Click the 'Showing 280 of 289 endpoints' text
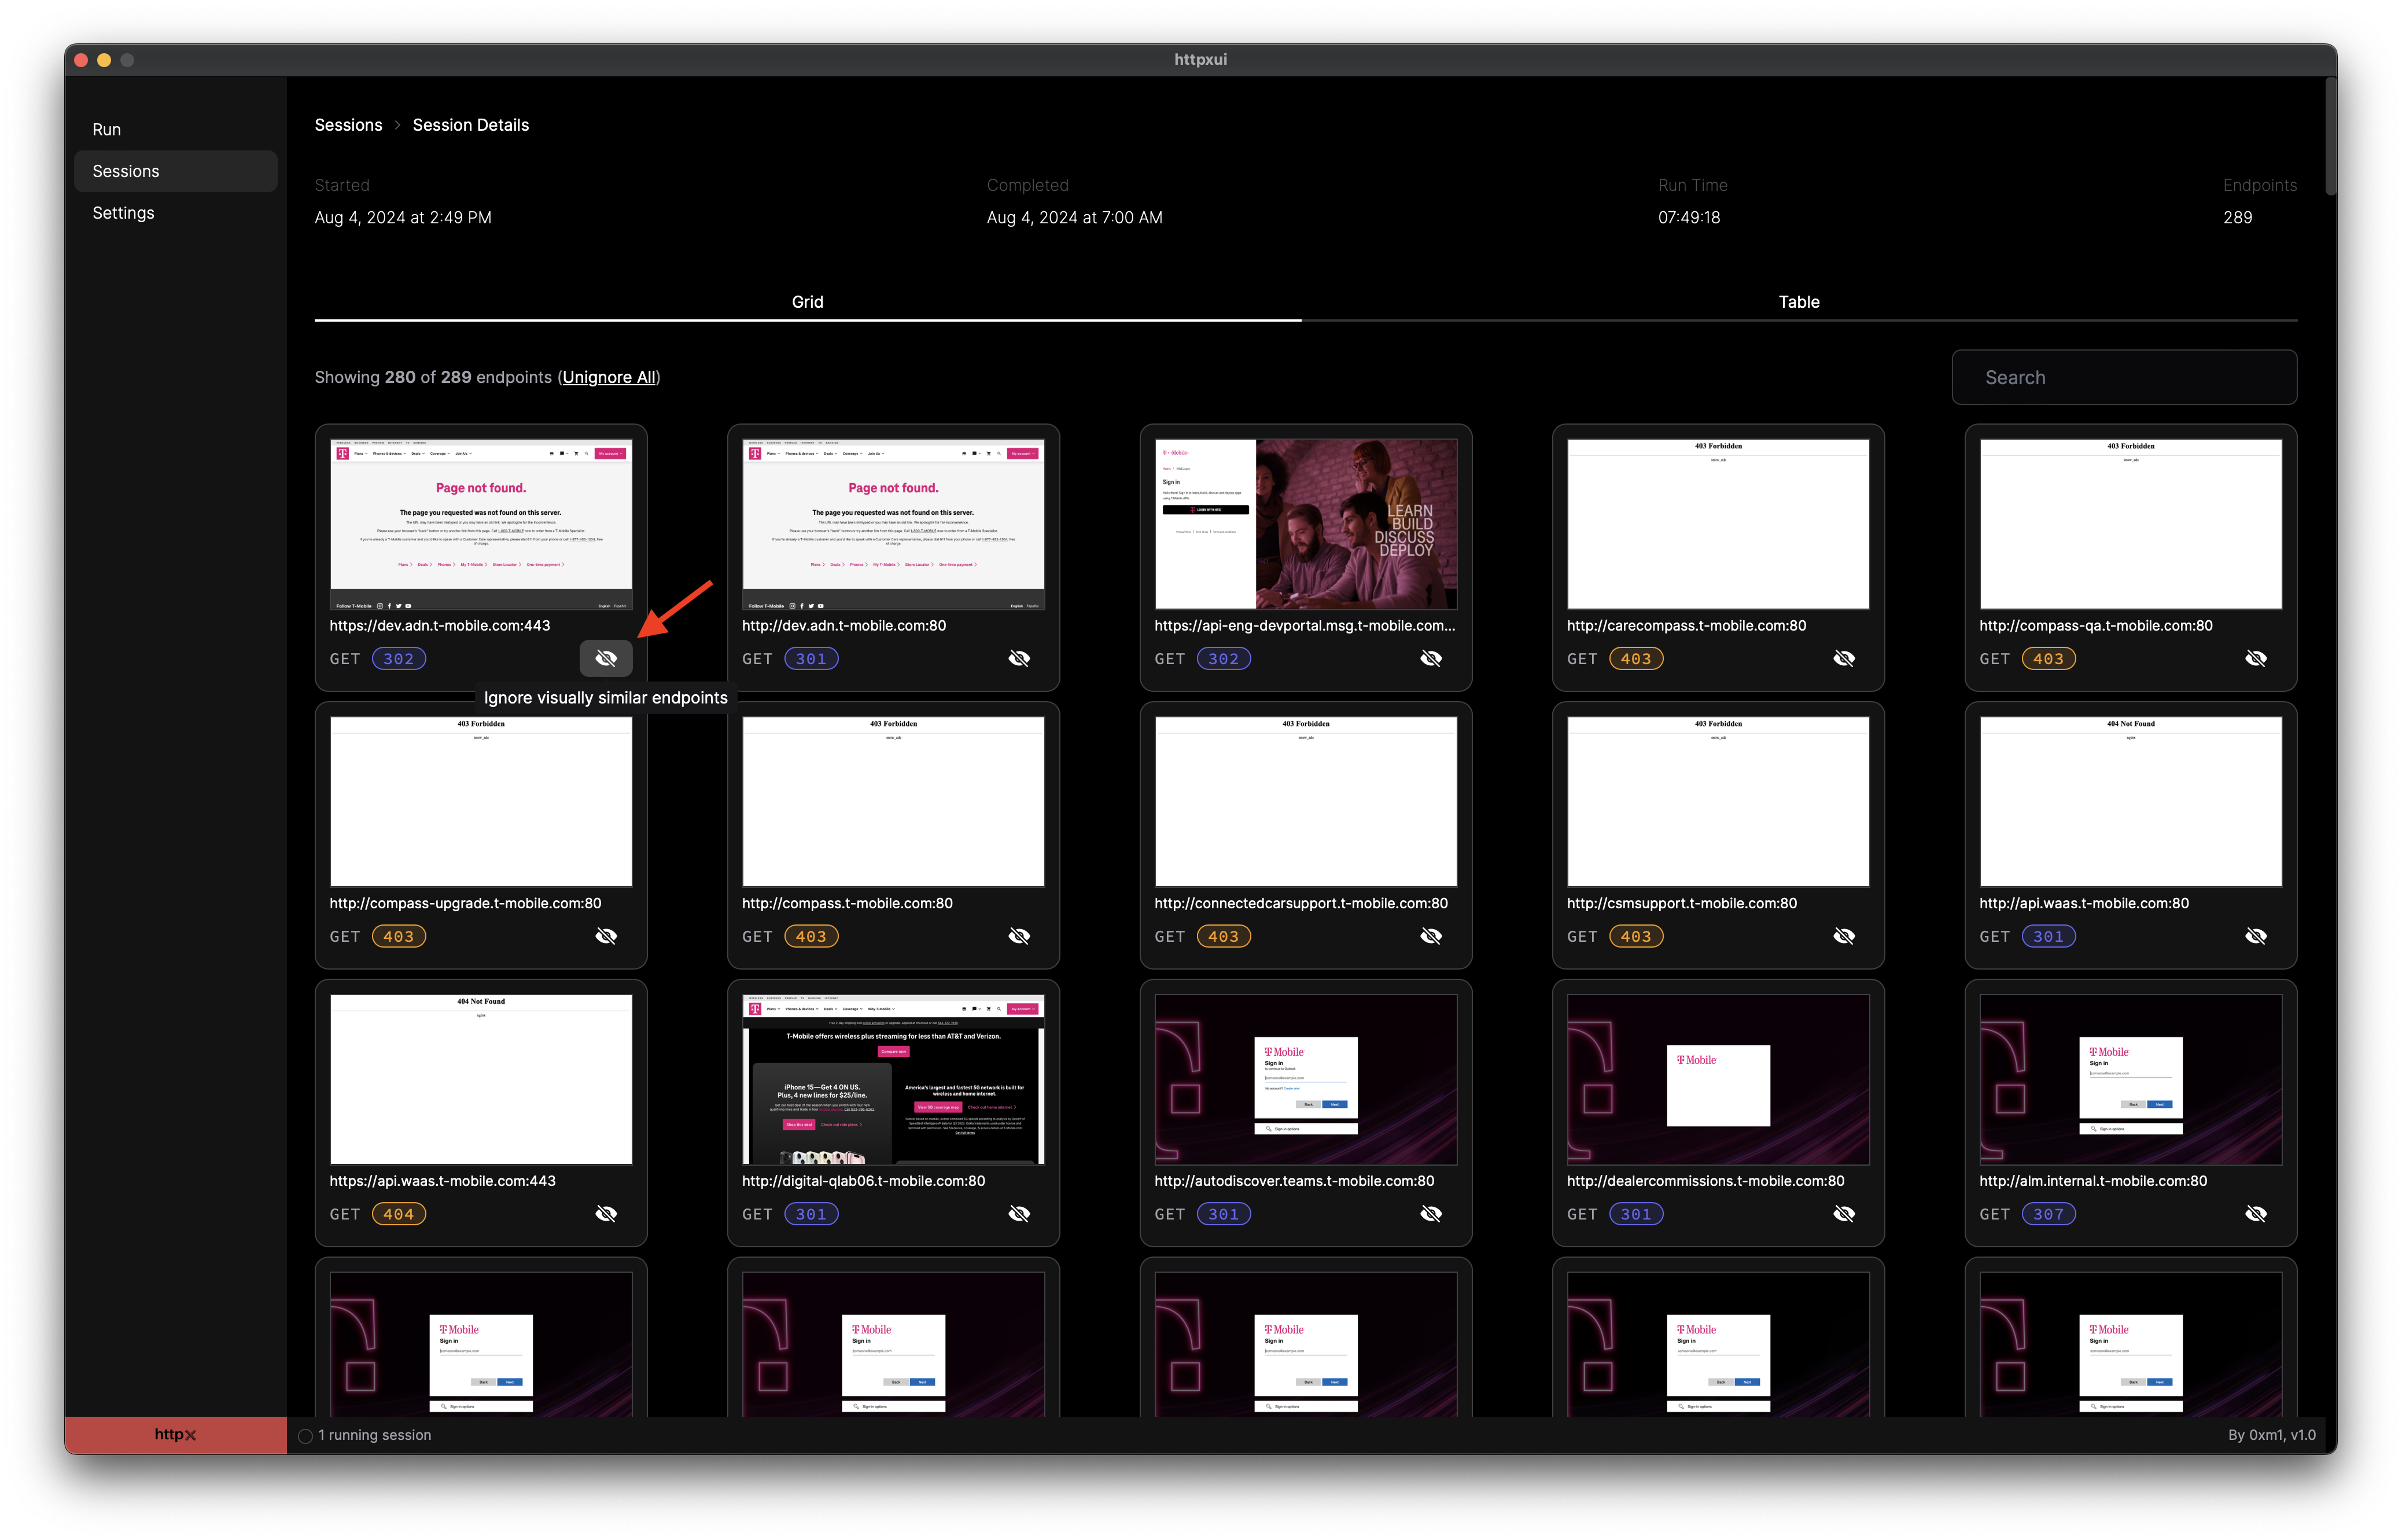Image resolution: width=2402 pixels, height=1540 pixels. click(x=433, y=377)
